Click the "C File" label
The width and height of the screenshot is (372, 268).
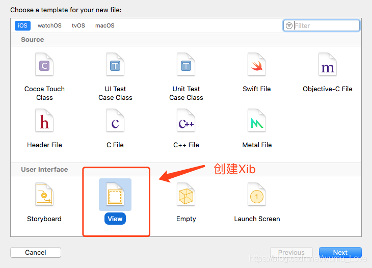point(115,145)
